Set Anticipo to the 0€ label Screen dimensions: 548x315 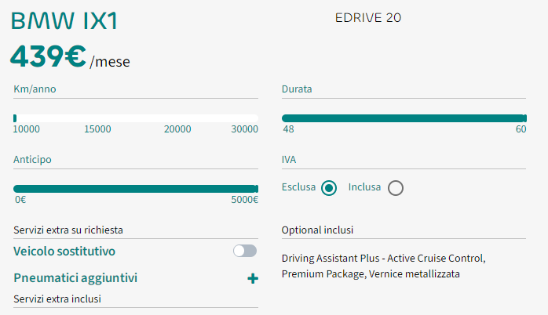coord(20,200)
